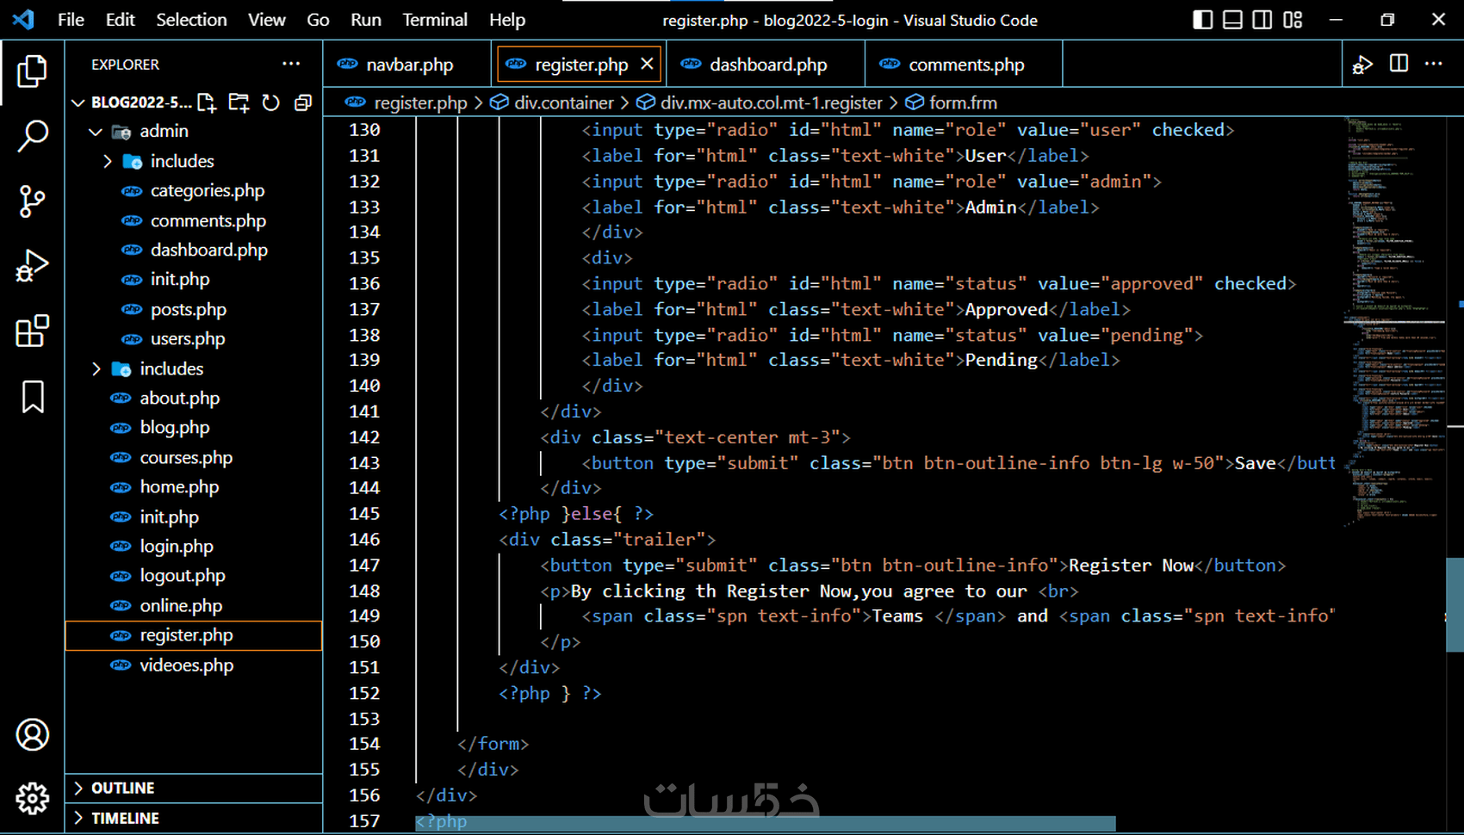Create a new folder in explorer
This screenshot has width=1464, height=835.
tap(239, 103)
